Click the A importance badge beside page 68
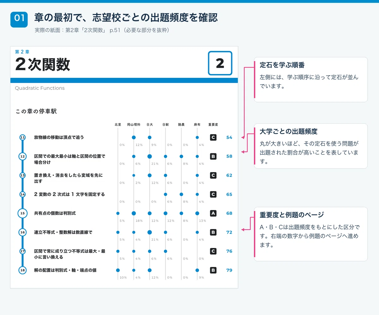Screen dimensions: 379x315 point(213,213)
